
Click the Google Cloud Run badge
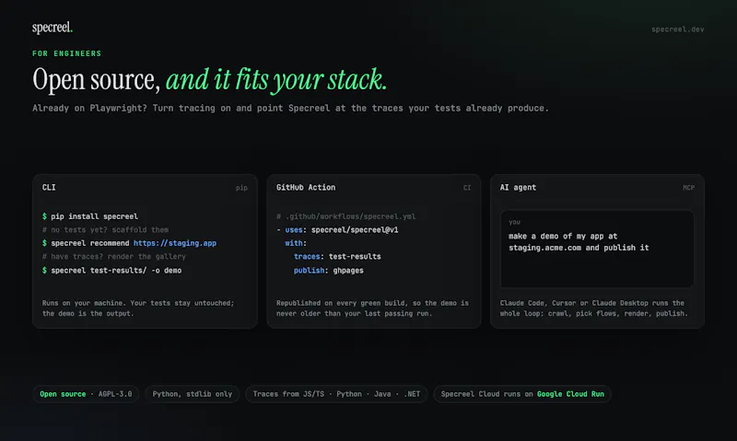tap(522, 394)
